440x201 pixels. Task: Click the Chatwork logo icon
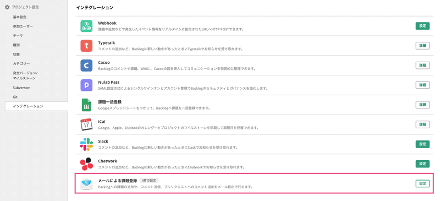pos(86,164)
